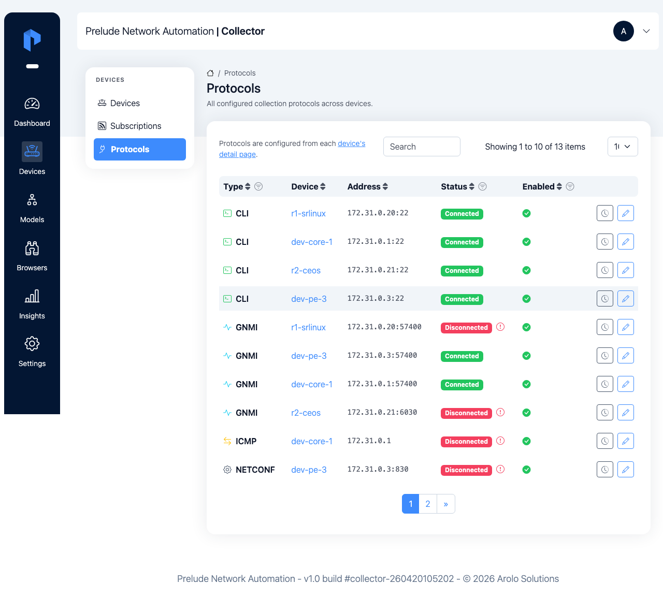Screen dimensions: 663x598
Task: Click the Connected badge for GNMI dev-pe-3
Action: click(x=462, y=356)
